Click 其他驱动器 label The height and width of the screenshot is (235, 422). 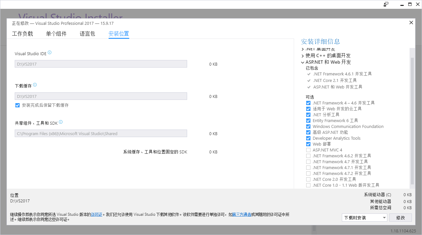pos(381,201)
